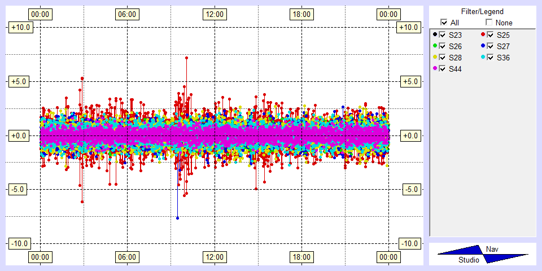This screenshot has height=271, width=542.
Task: Check the All filter checkbox
Action: click(443, 23)
